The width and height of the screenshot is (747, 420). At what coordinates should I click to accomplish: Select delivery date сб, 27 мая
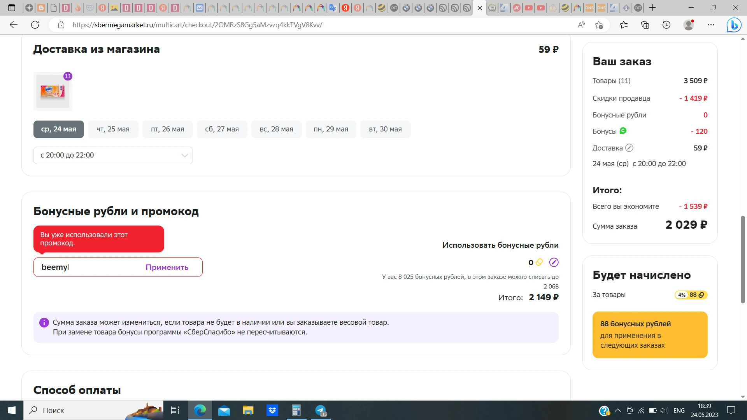(222, 129)
